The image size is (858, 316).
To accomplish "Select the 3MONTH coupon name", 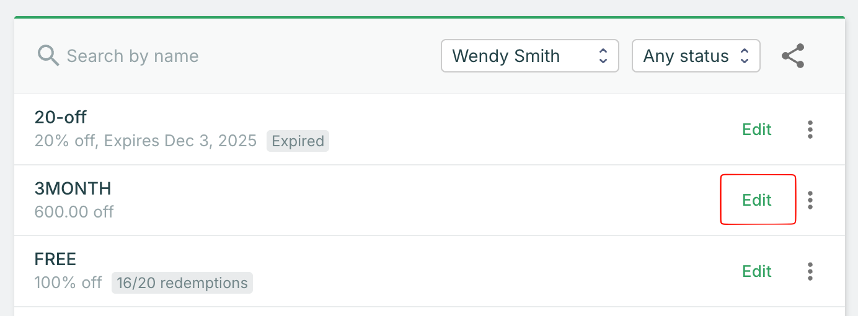I will tap(73, 188).
